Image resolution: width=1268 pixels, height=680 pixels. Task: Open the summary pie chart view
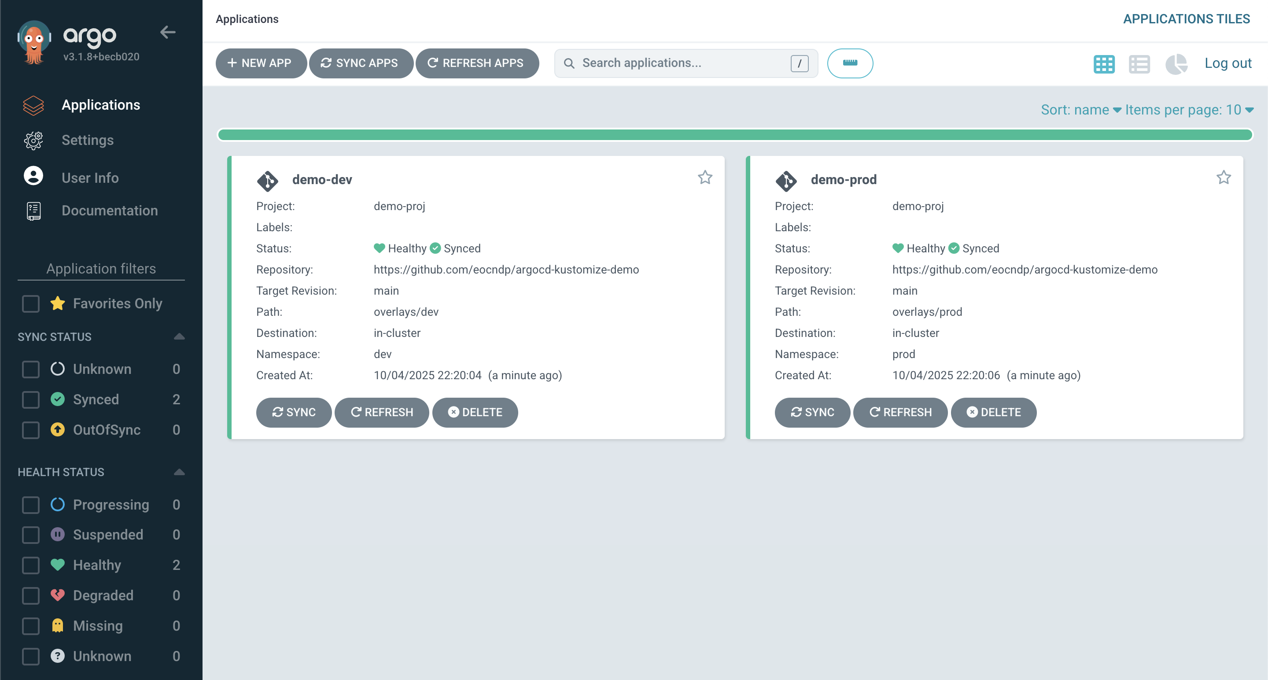pyautogui.click(x=1176, y=63)
